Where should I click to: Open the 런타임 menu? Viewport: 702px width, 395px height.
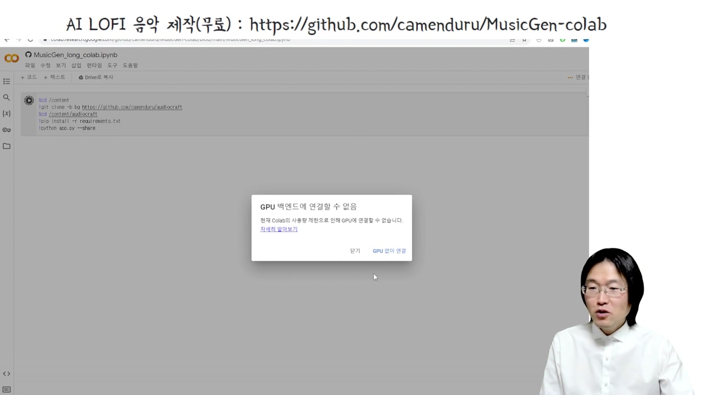(94, 65)
